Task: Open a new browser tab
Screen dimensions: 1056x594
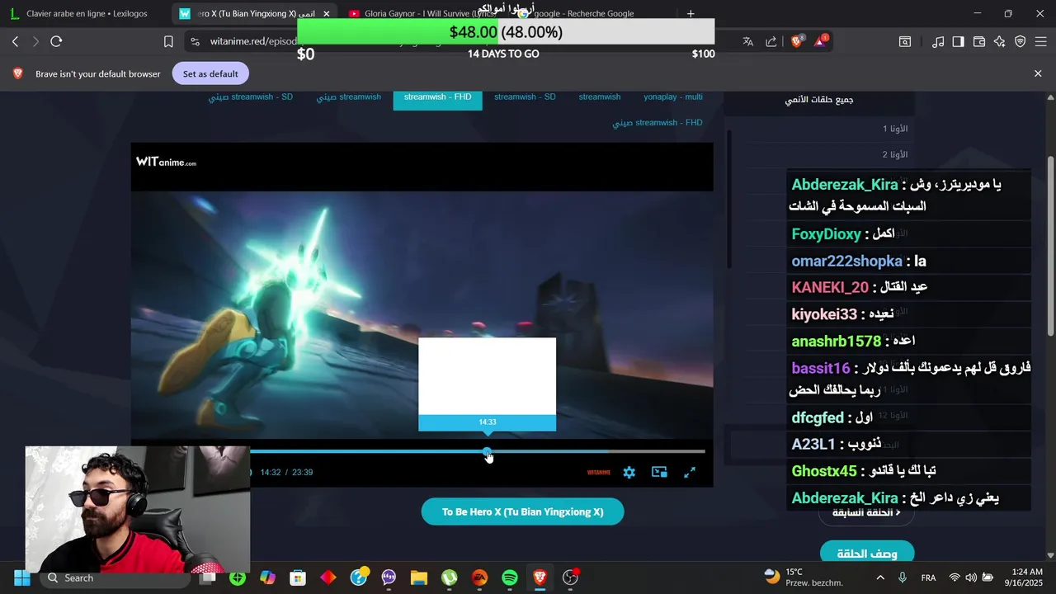Action: point(691,13)
